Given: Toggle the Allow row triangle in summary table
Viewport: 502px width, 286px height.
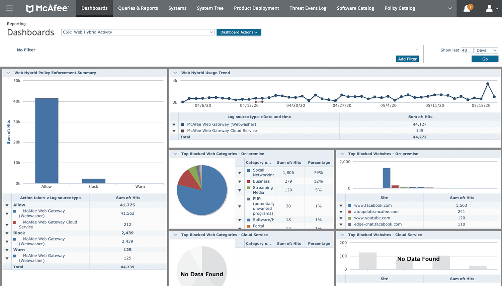Looking at the screenshot, I should point(7,205).
